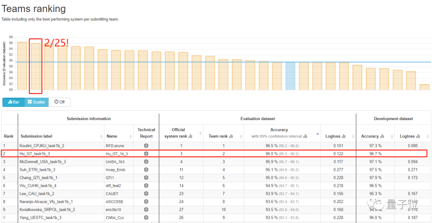Open technical report icon for Lee_CAU_task1b_2
The height and width of the screenshot is (223, 432).
tap(146, 193)
